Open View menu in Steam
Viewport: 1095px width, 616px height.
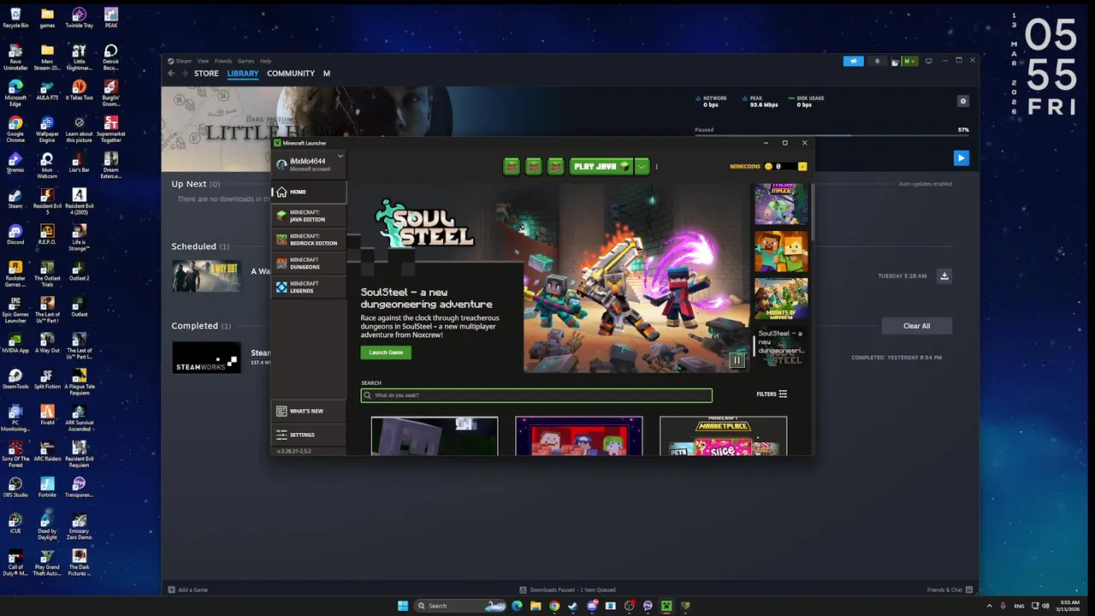203,61
